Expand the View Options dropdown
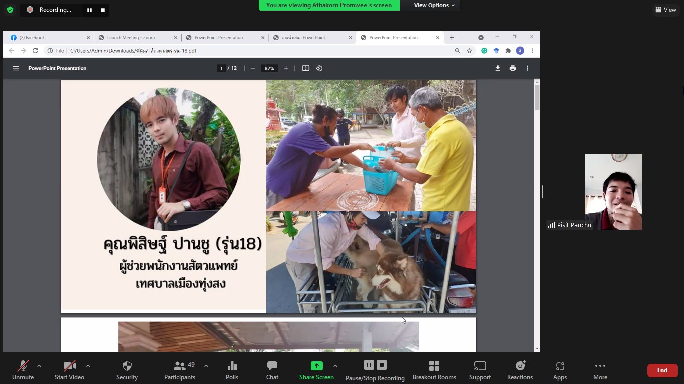This screenshot has width=684, height=384. (434, 5)
